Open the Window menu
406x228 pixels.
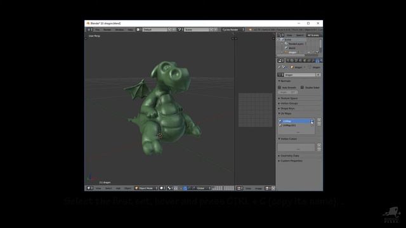(x=119, y=30)
